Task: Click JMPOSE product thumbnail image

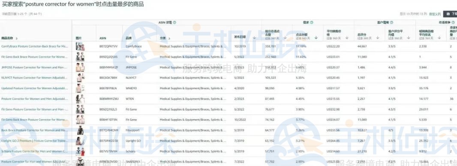Action: [x=80, y=67]
